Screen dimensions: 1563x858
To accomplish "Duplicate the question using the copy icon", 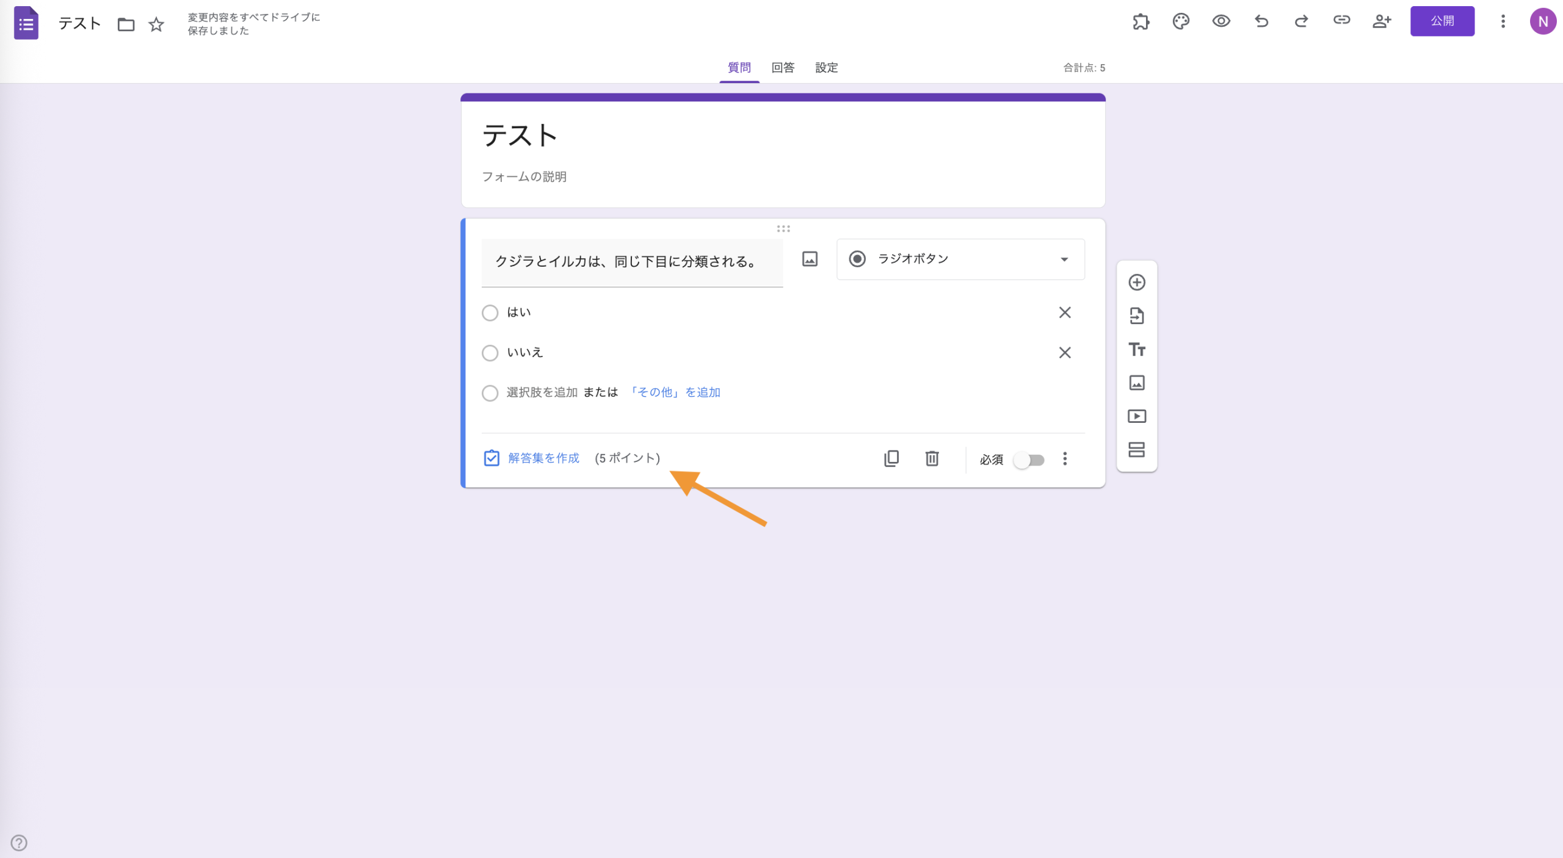I will tap(891, 458).
